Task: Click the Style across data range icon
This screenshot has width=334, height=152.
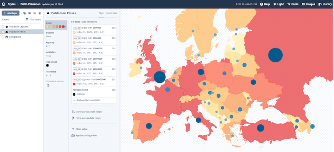Action: click(x=73, y=118)
